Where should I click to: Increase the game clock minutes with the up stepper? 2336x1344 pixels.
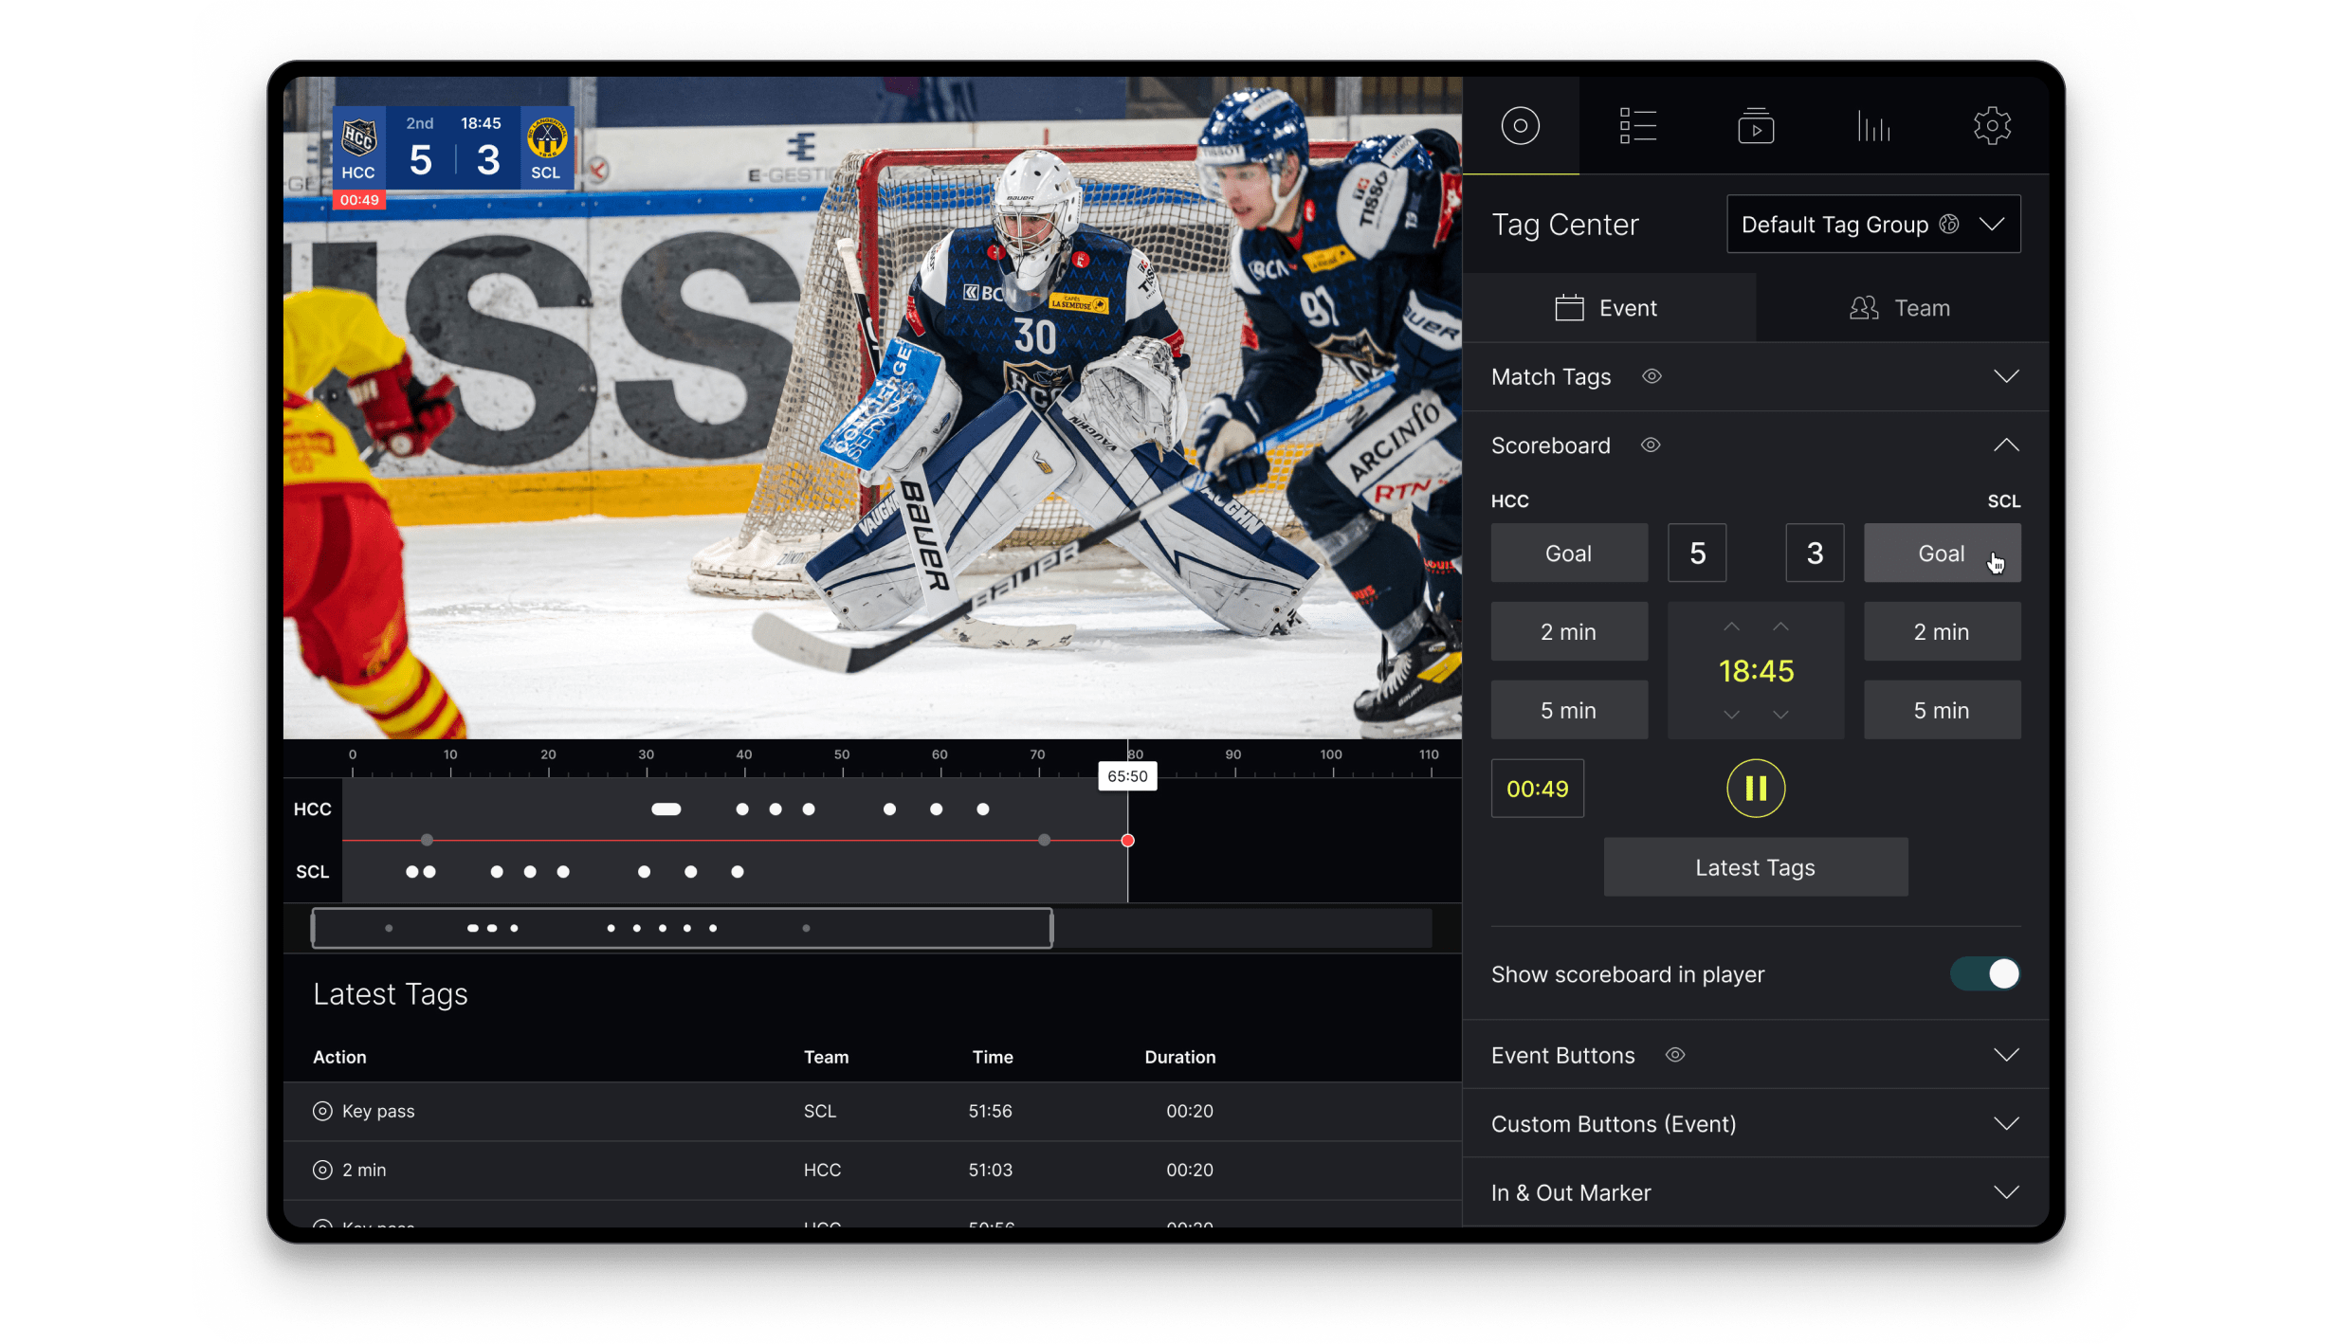tap(1731, 626)
